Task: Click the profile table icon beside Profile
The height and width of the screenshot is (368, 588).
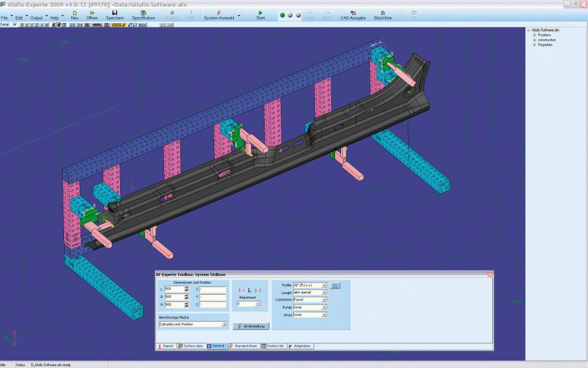Action: click(335, 286)
